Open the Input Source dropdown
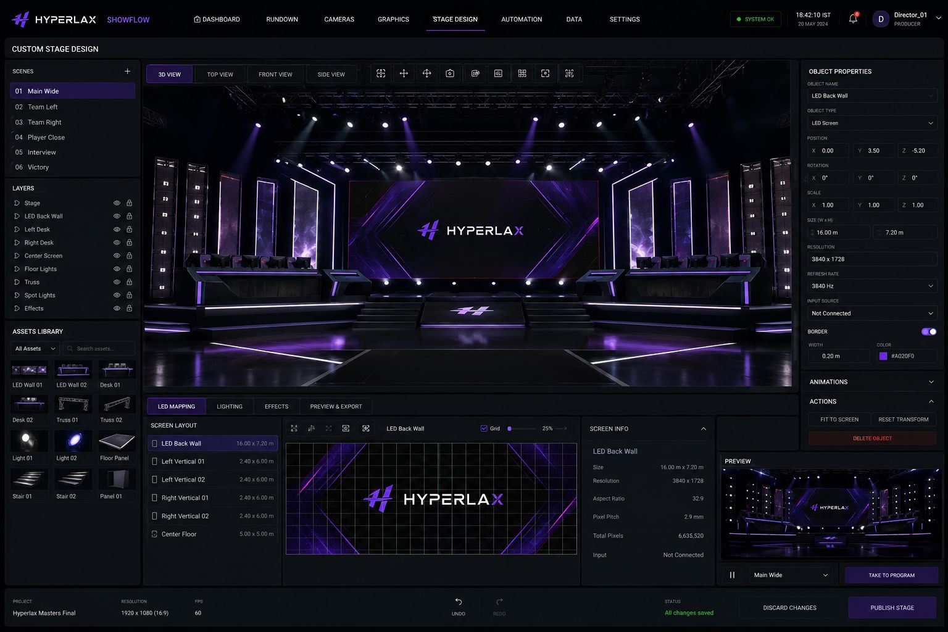Viewport: 948px width, 632px height. pos(872,313)
